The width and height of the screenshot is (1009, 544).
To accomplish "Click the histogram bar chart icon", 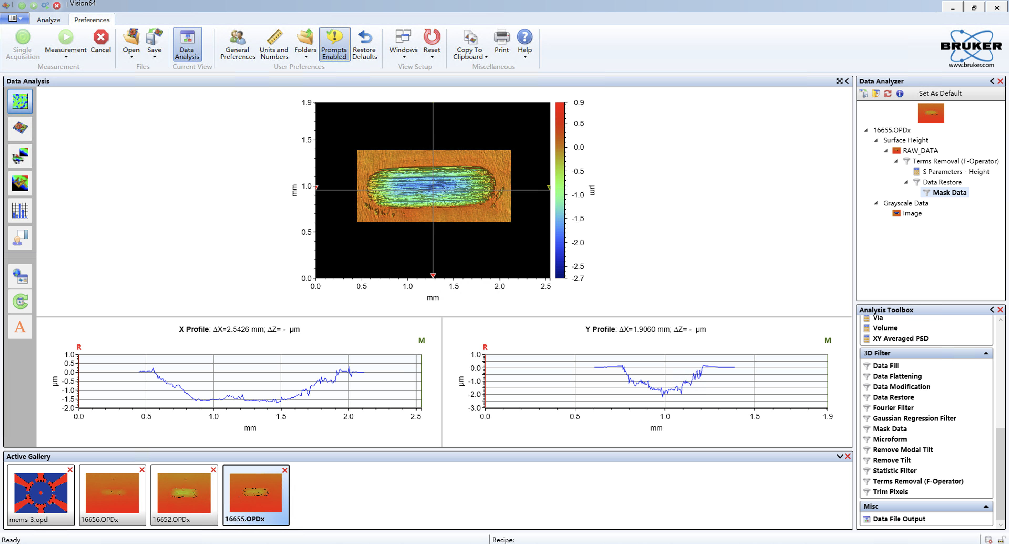I will (20, 211).
